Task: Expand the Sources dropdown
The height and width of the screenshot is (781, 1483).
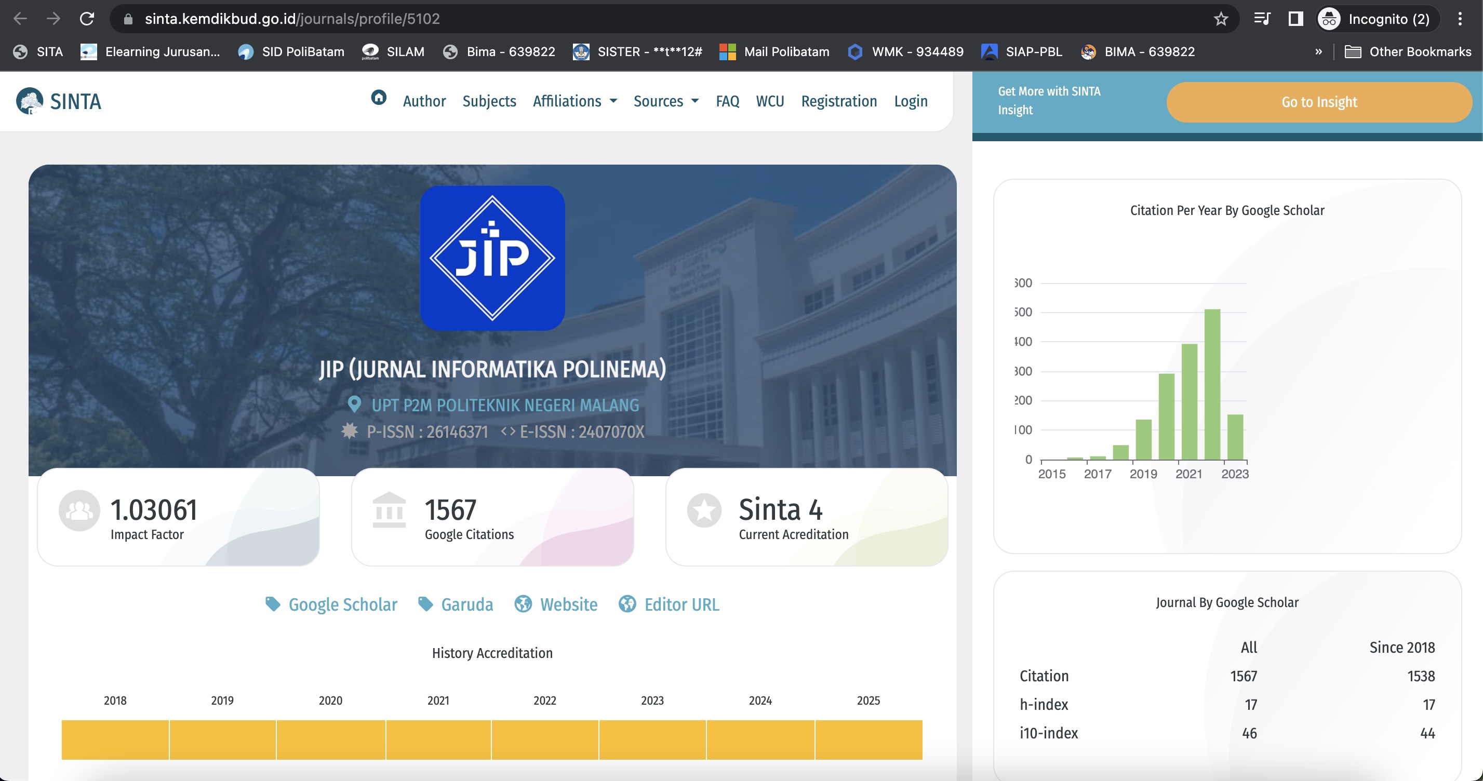Action: click(665, 101)
